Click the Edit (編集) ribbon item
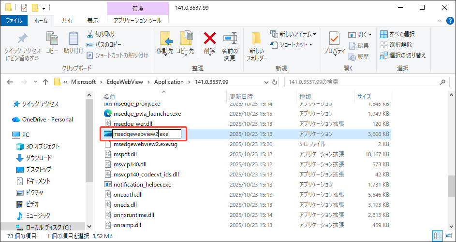 point(359,45)
